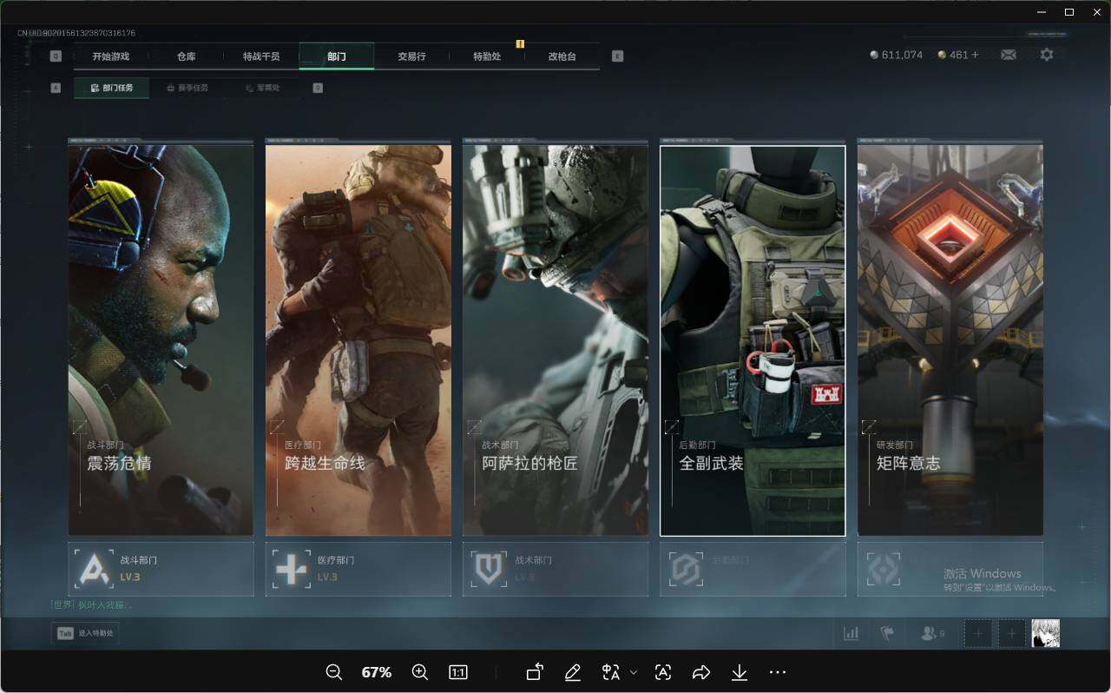Open the game settings gear
This screenshot has width=1111, height=693.
(1047, 55)
